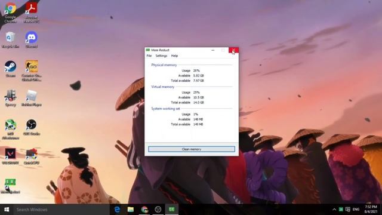The image size is (382, 215).
Task: Open Acrobat Reader DC desktop shortcut
Action: [31, 13]
